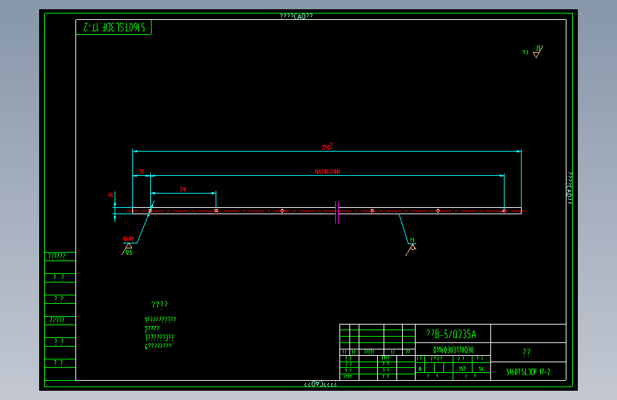Select the magenta break line symbol
Image resolution: width=617 pixels, height=400 pixels.
337,212
